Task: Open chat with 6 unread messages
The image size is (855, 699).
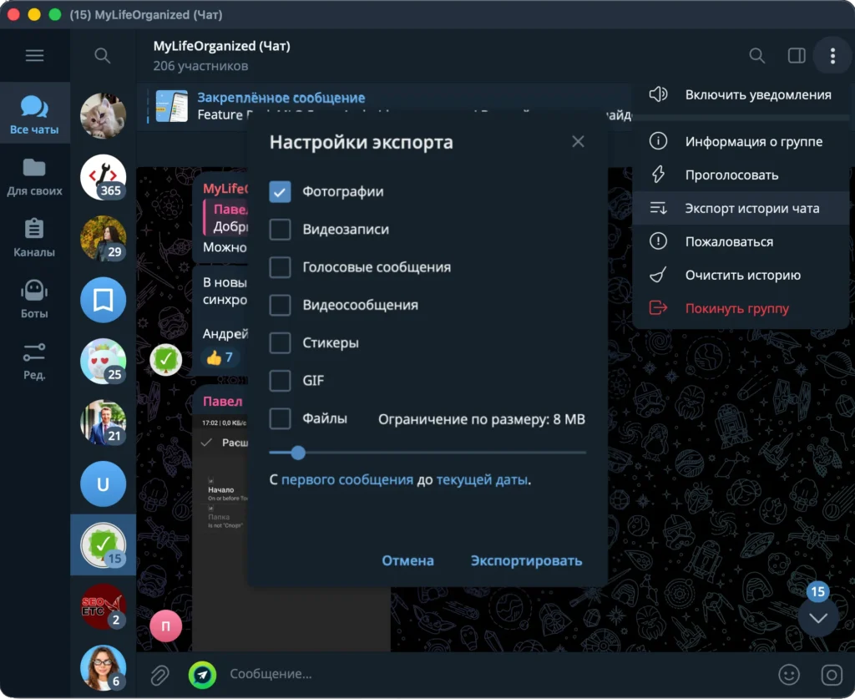Action: pyautogui.click(x=103, y=667)
